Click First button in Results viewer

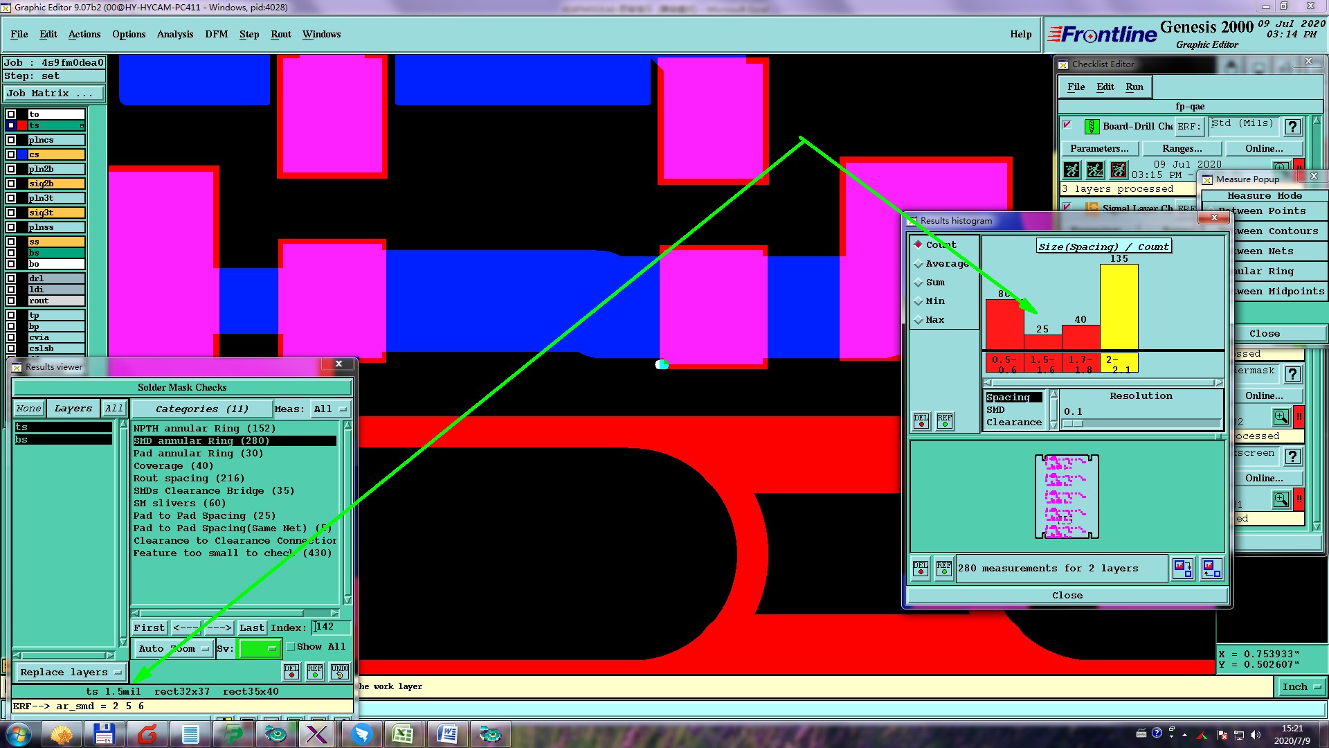pyautogui.click(x=150, y=627)
